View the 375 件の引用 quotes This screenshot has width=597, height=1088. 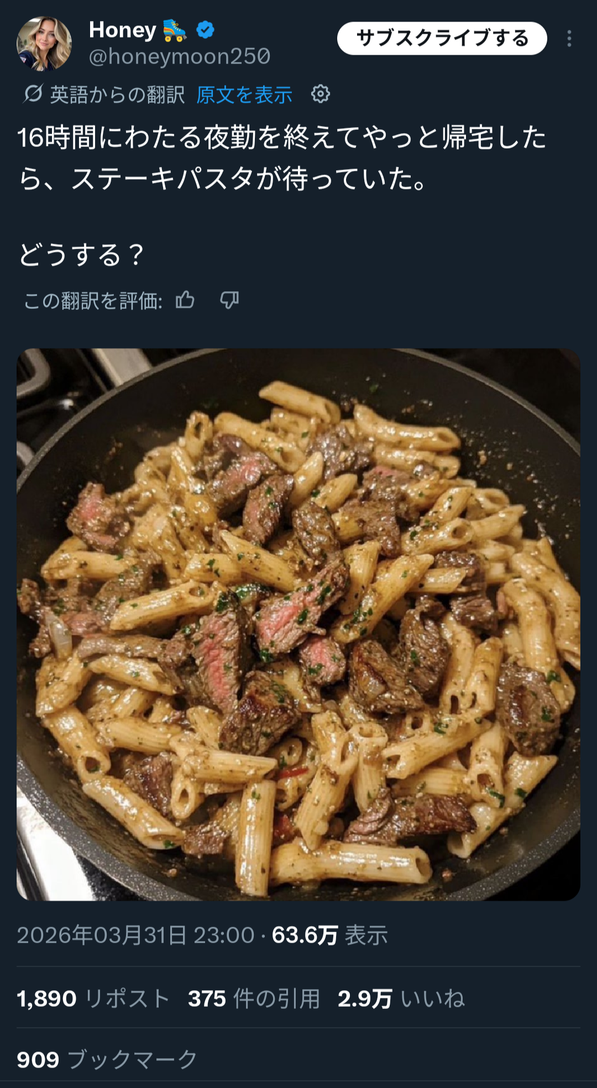(254, 998)
